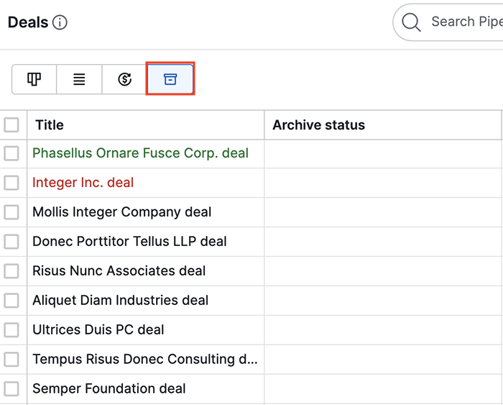Switch to the list view icon

click(79, 79)
